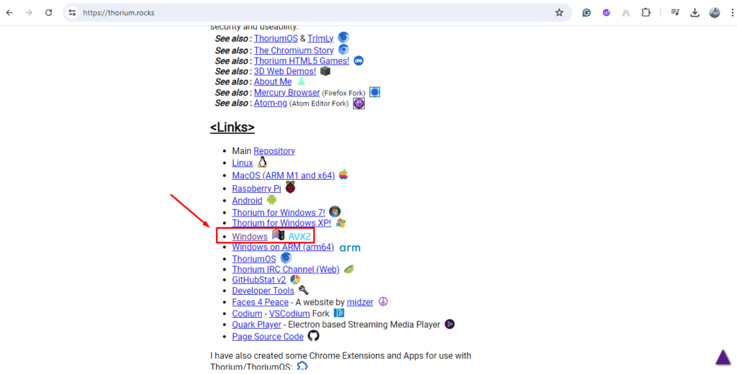
Task: Open the Thorium HTML5 Games link
Action: (302, 60)
